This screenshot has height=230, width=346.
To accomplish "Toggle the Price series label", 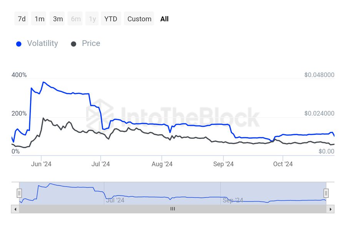I will pos(91,44).
